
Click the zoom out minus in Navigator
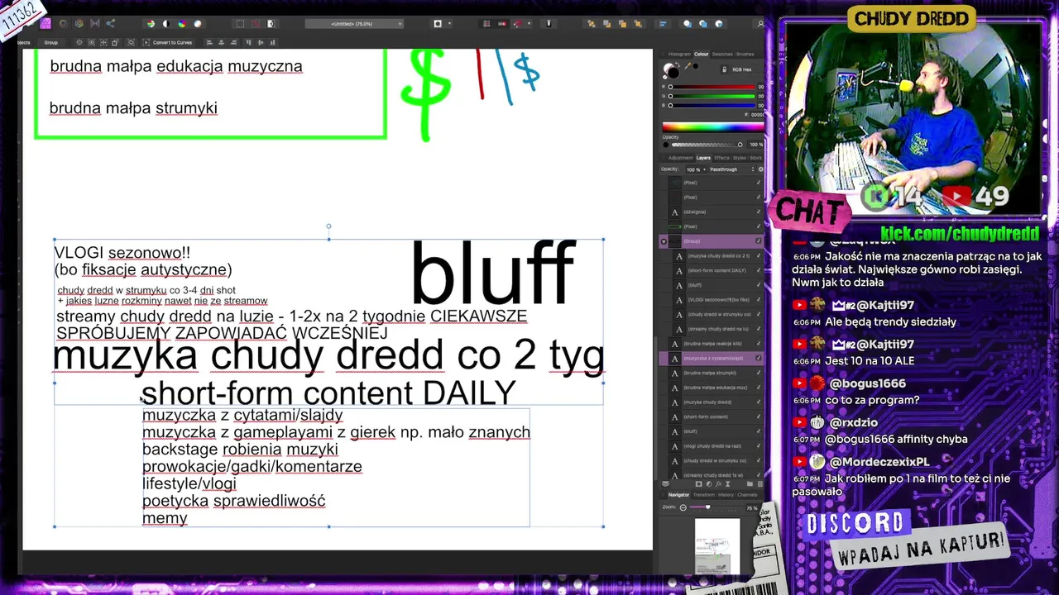click(683, 507)
